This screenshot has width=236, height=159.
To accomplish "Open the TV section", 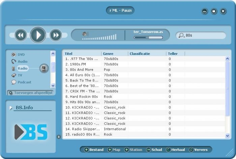I will (20, 75).
